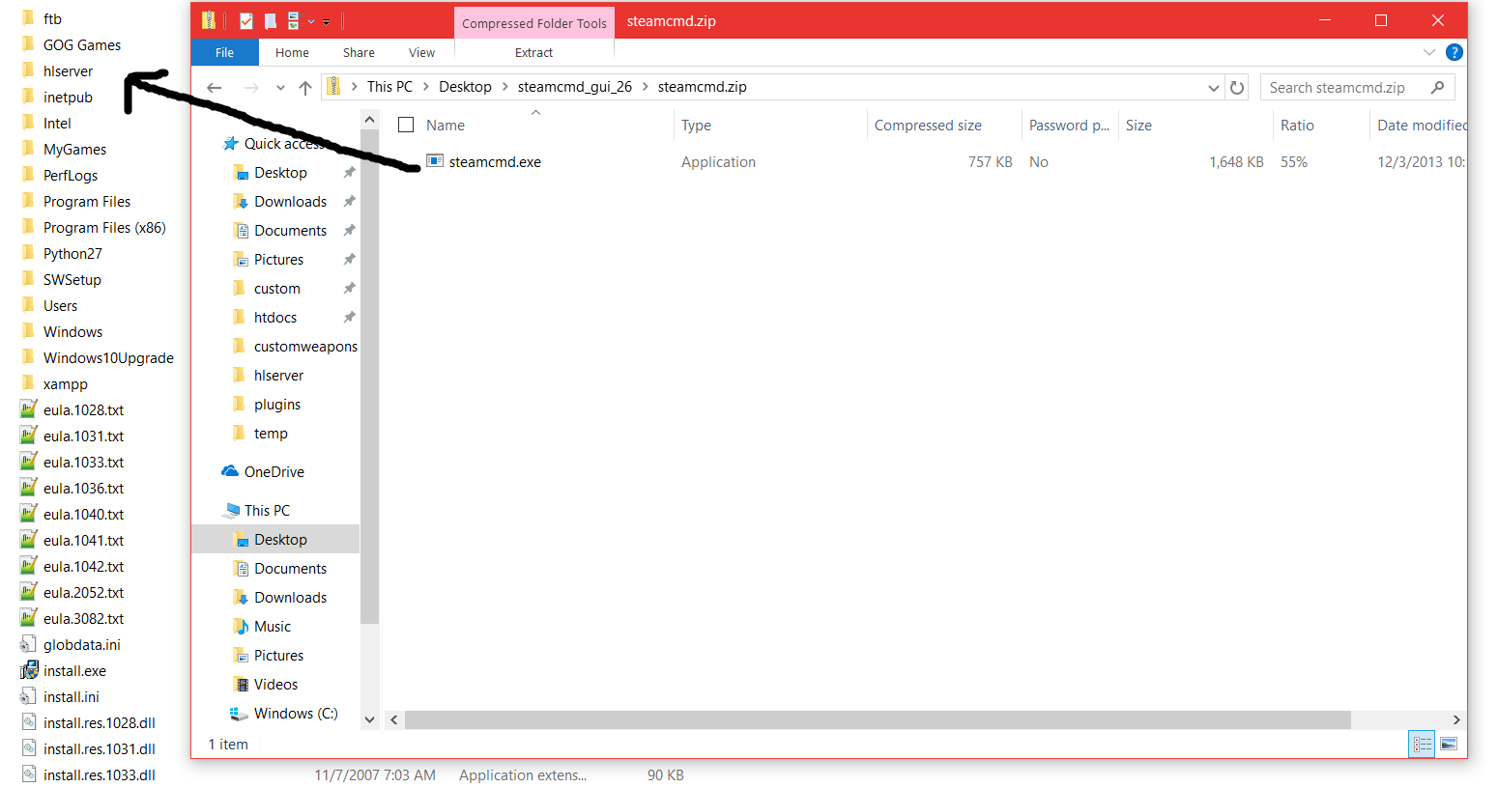The width and height of the screenshot is (1498, 788).
Task: Click the Forward navigation arrow
Action: point(251,87)
